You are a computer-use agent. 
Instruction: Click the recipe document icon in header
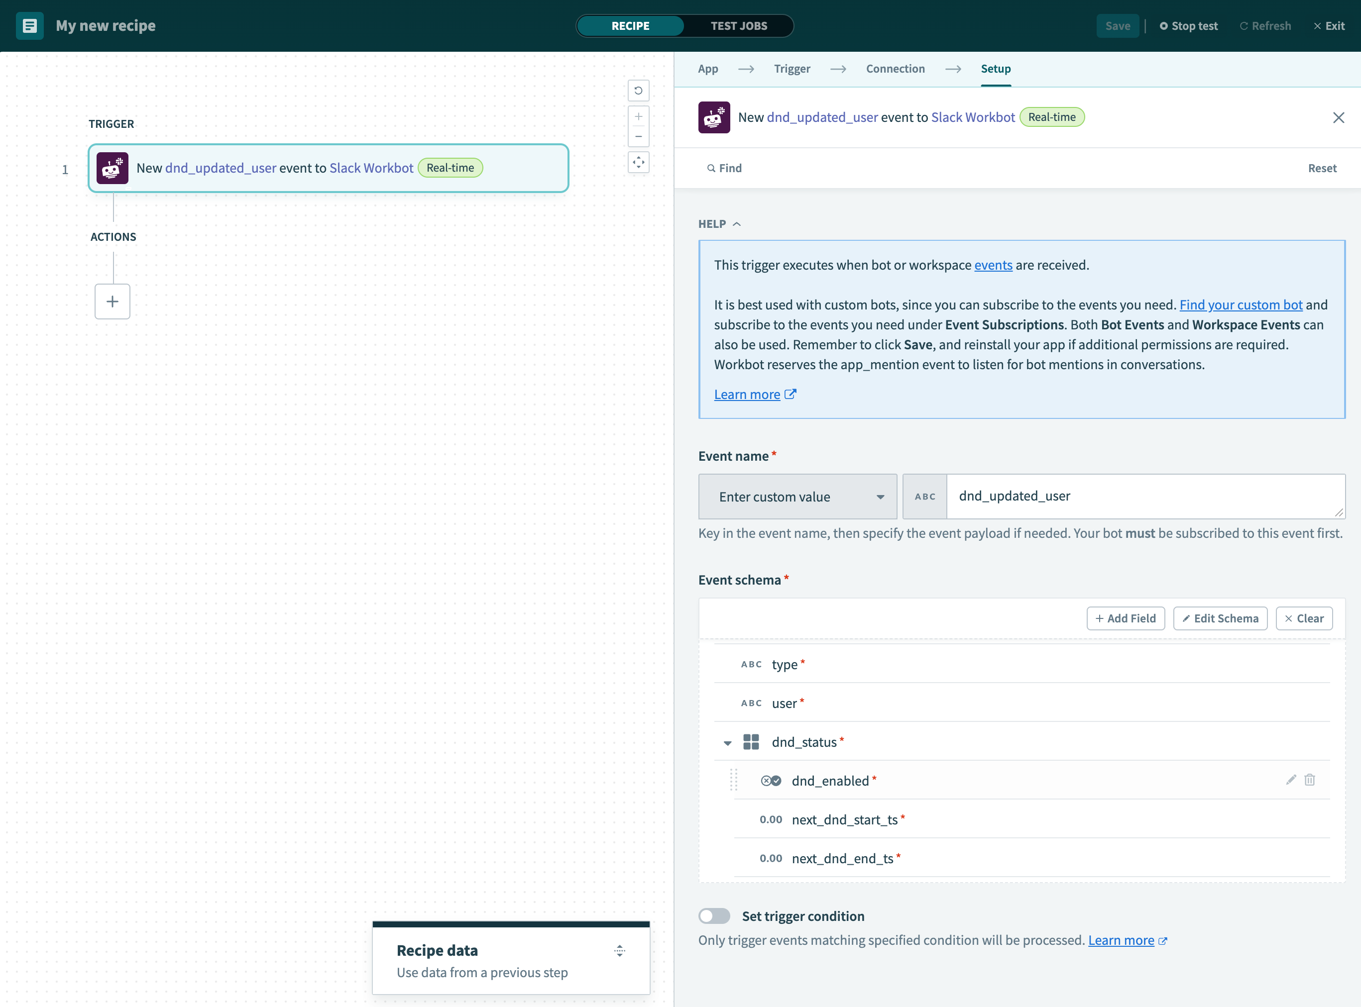pos(29,25)
